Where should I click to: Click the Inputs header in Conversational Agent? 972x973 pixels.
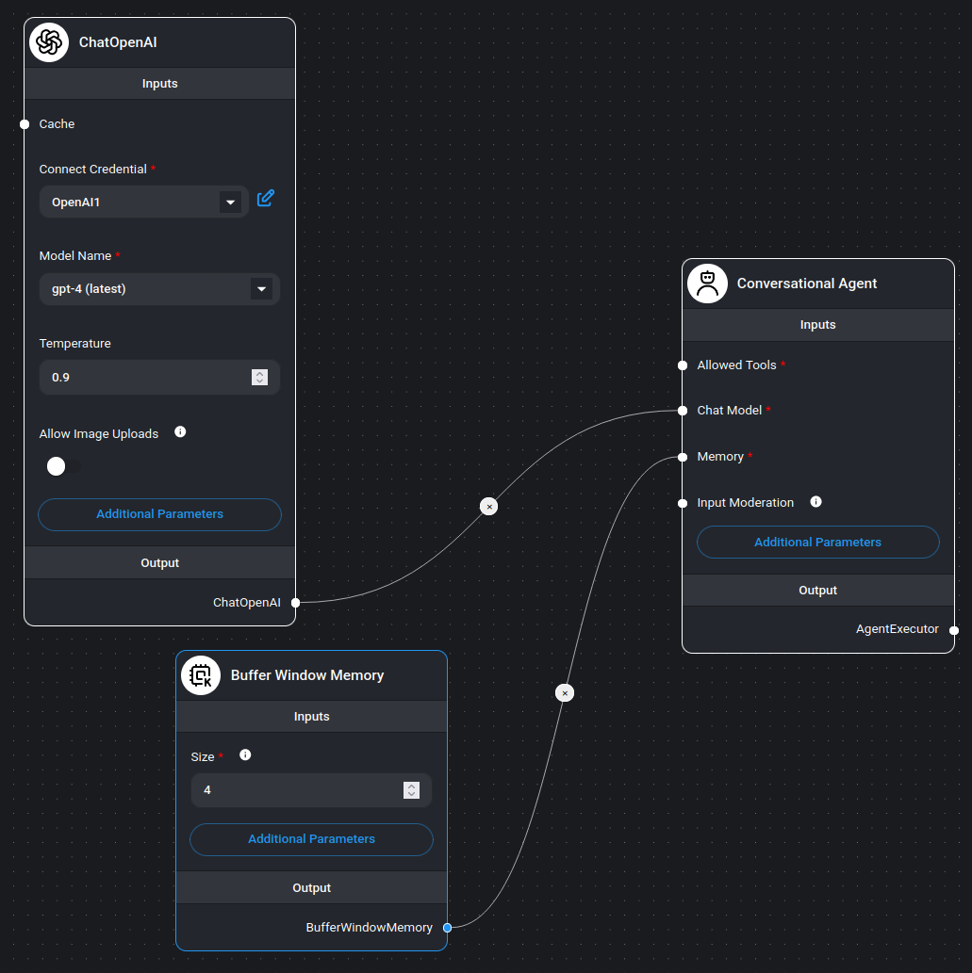pyautogui.click(x=818, y=325)
